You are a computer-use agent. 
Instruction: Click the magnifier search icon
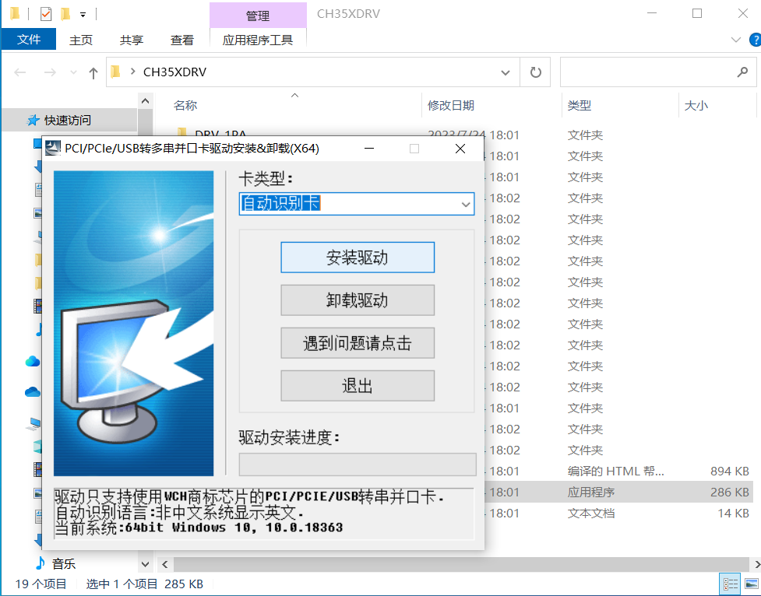[742, 72]
